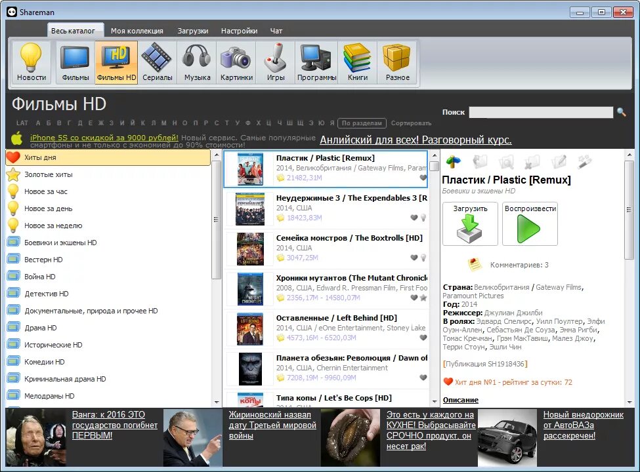Open the Музыка category
This screenshot has width=640, height=472.
tap(197, 62)
